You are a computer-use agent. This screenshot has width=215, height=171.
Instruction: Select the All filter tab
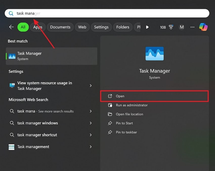click(23, 27)
